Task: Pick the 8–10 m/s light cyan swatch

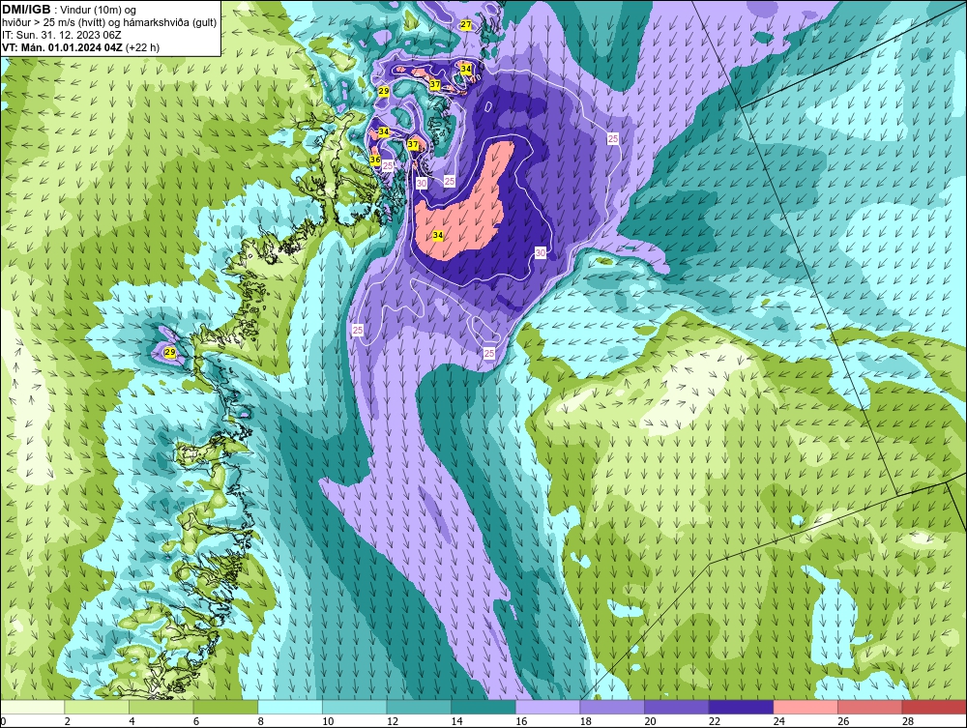Action: (290, 707)
